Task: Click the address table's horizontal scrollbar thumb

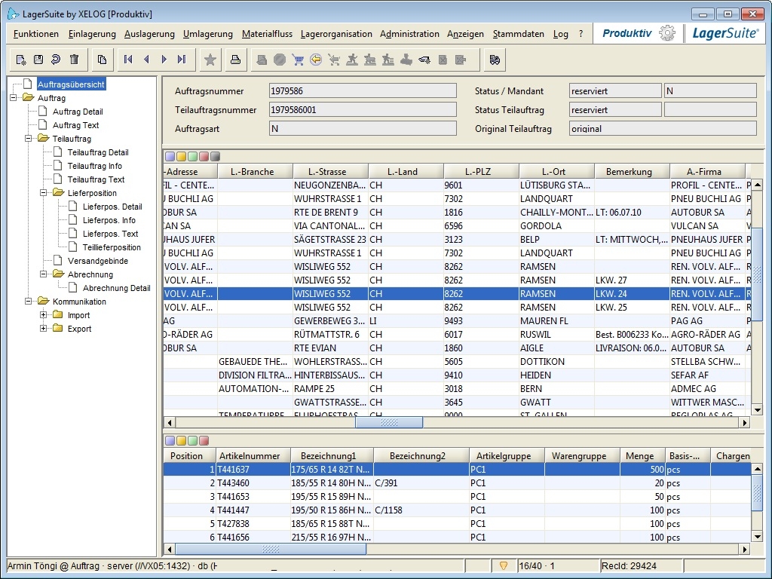Action: 389,422
